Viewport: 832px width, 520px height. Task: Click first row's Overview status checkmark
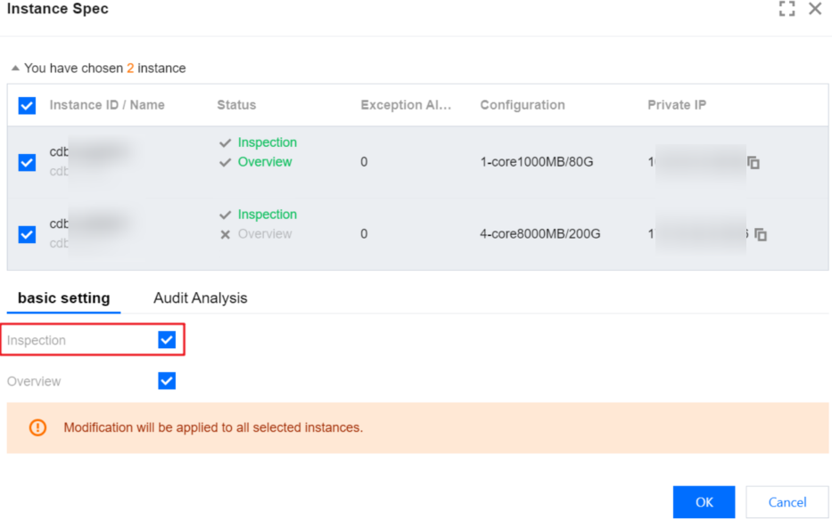click(226, 162)
